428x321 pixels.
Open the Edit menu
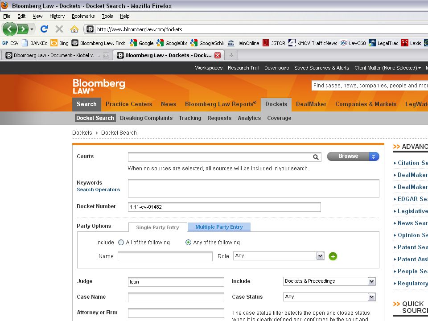(21, 16)
